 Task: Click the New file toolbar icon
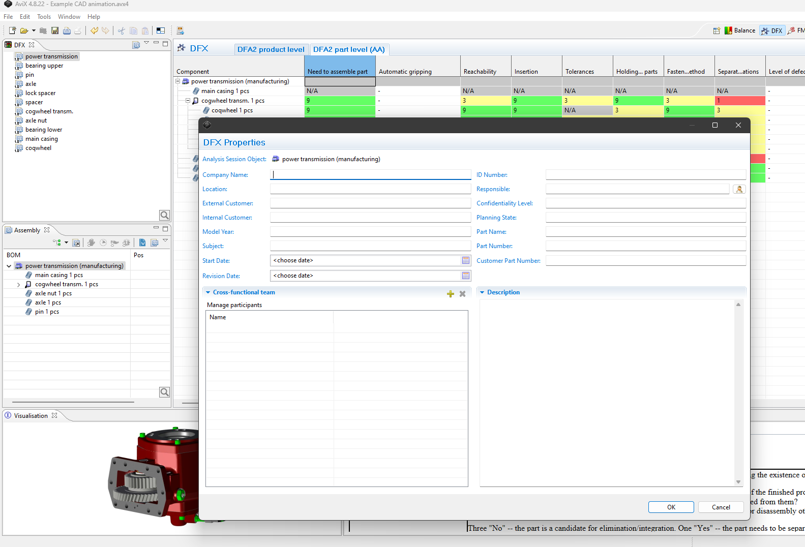[x=13, y=31]
